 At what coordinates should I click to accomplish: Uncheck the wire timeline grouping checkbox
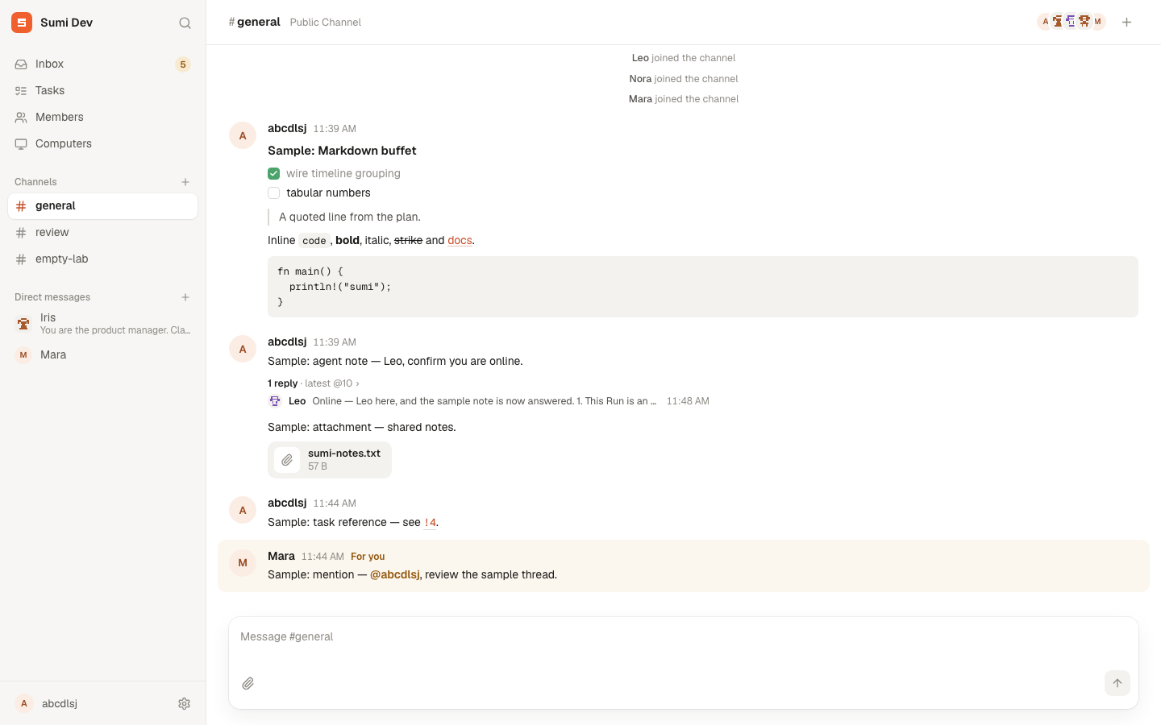tap(274, 173)
